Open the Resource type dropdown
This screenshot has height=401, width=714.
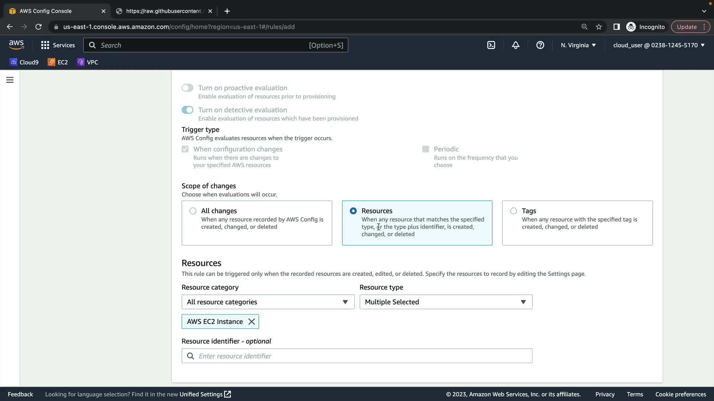pyautogui.click(x=446, y=302)
